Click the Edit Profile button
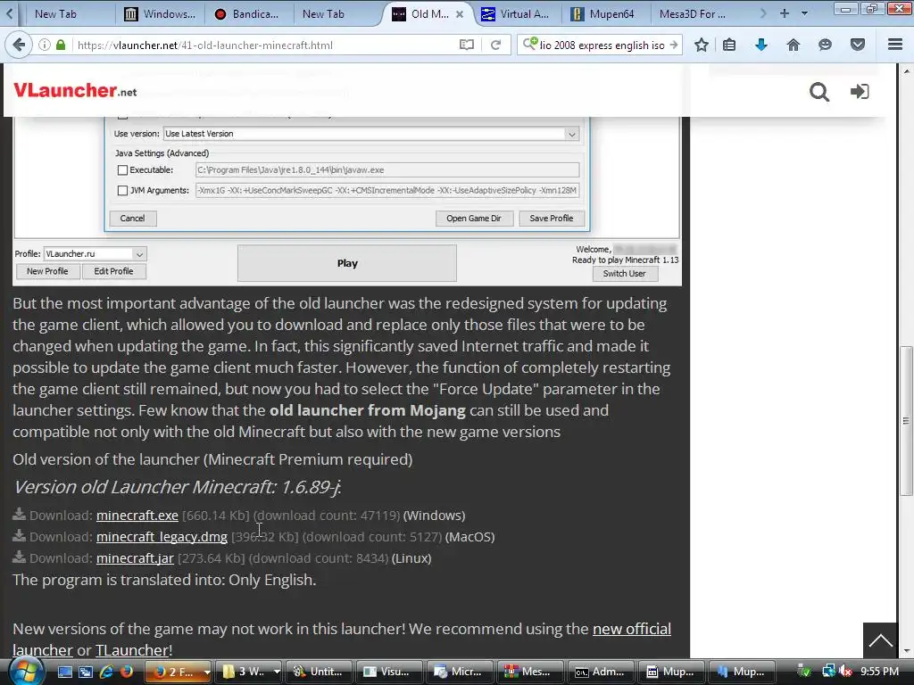This screenshot has width=914, height=685. coord(113,271)
